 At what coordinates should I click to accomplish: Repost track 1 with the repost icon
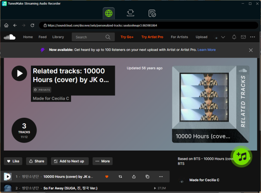tap(120, 177)
